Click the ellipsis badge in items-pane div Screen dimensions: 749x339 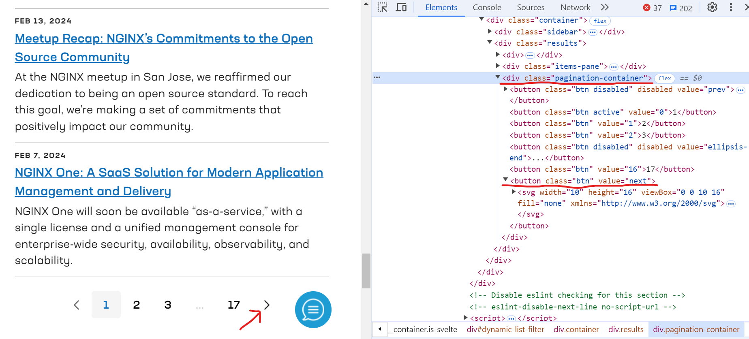point(614,67)
